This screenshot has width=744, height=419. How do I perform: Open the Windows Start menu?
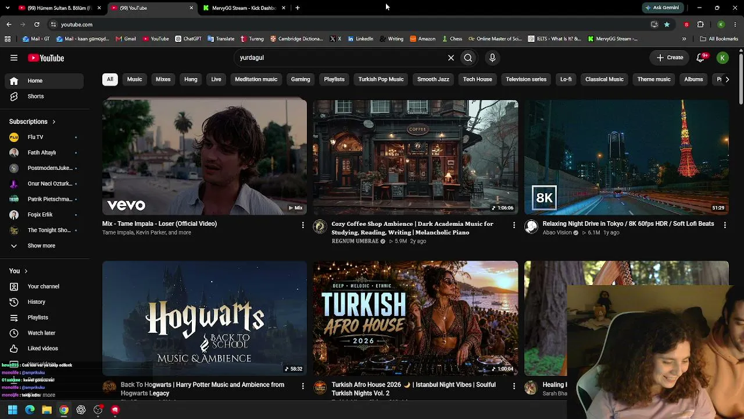pos(12,410)
